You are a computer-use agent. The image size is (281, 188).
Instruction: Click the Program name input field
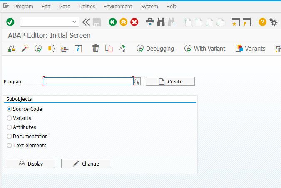point(89,81)
